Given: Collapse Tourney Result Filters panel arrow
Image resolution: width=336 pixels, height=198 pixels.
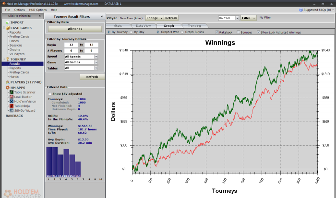Looking at the screenshot, I should [102, 16].
